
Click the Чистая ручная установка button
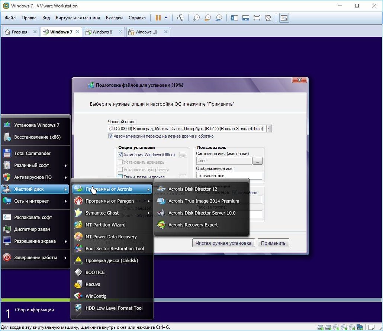(223, 243)
